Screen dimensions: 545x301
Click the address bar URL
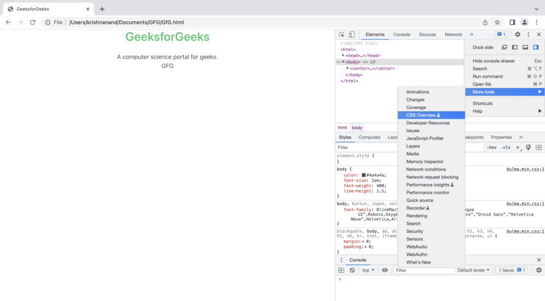coord(126,22)
